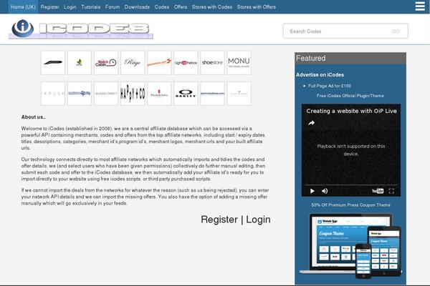
Task: Play the OiP Live video
Action: pyautogui.click(x=312, y=191)
